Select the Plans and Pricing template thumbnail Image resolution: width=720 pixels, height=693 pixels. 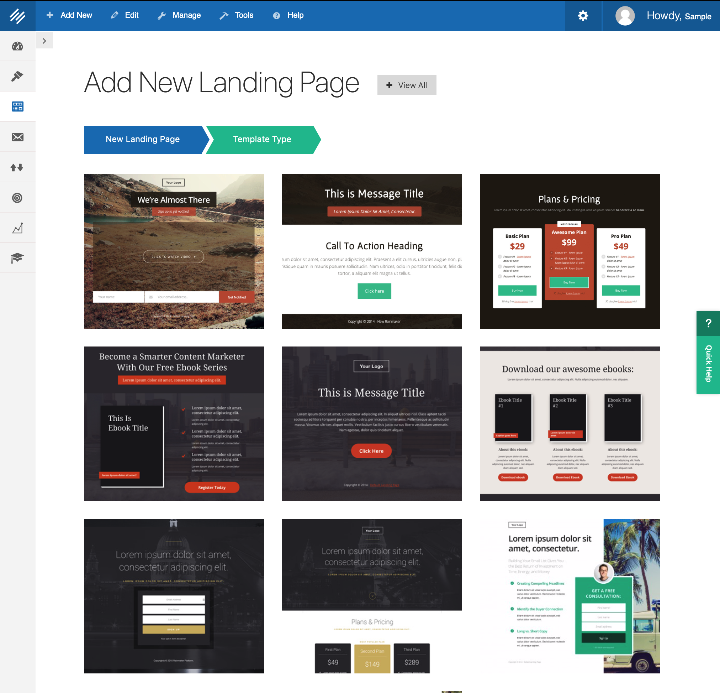coord(570,250)
